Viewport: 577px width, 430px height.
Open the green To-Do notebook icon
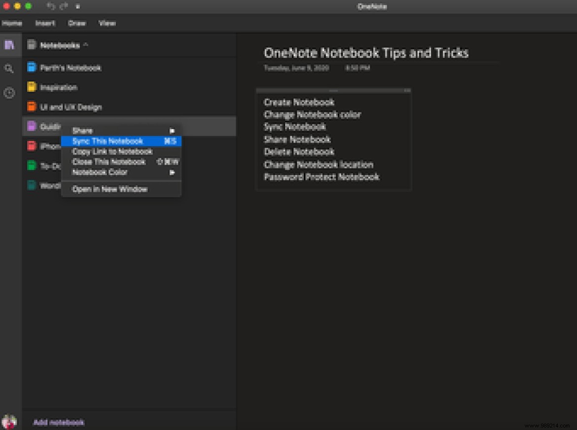[31, 166]
